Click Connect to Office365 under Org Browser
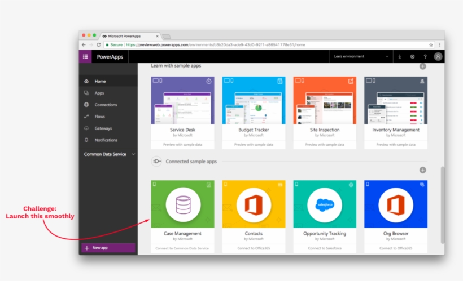The image size is (463, 281). [x=396, y=248]
